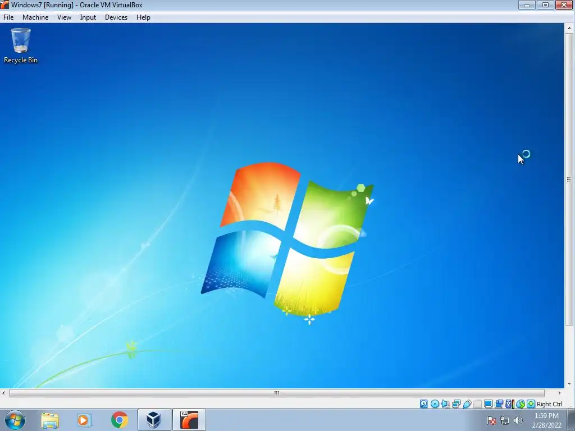Open the Input menu

[x=88, y=17]
